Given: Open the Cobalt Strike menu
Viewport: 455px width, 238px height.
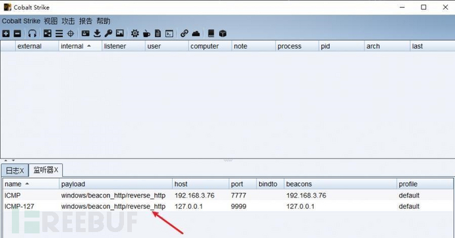Looking at the screenshot, I should pyautogui.click(x=21, y=21).
